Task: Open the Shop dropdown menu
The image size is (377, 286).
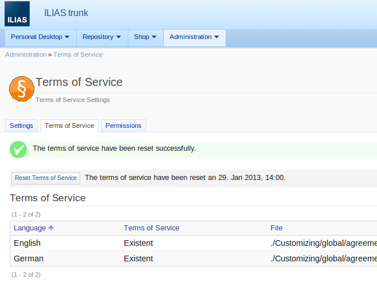Action: 145,37
